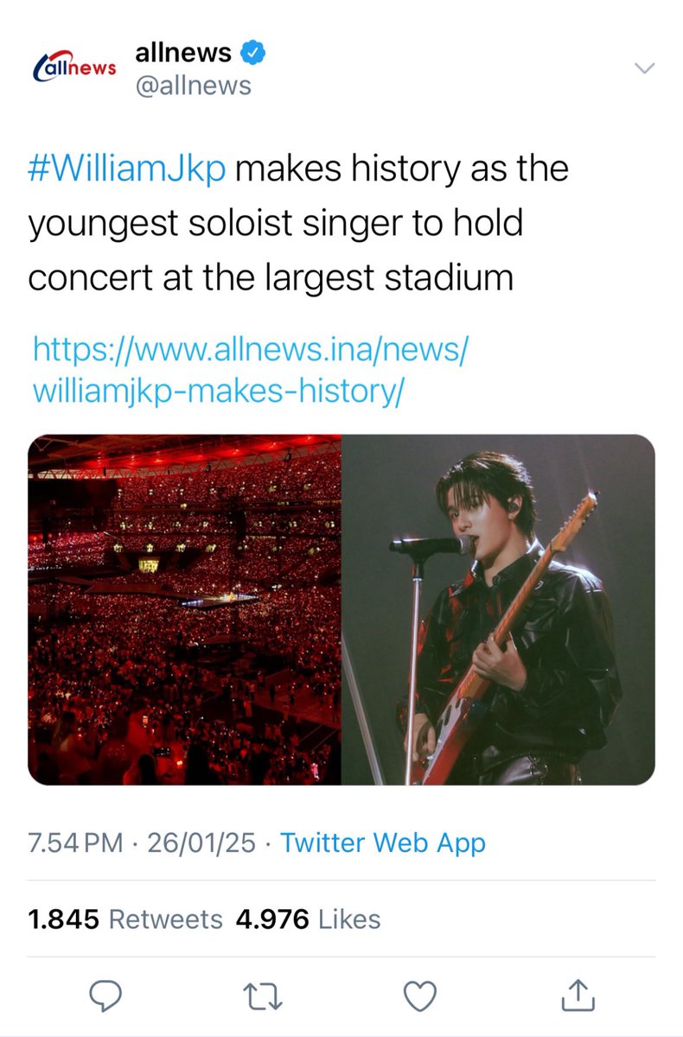
Task: Show the 1.845 Retweets list
Action: (x=125, y=919)
